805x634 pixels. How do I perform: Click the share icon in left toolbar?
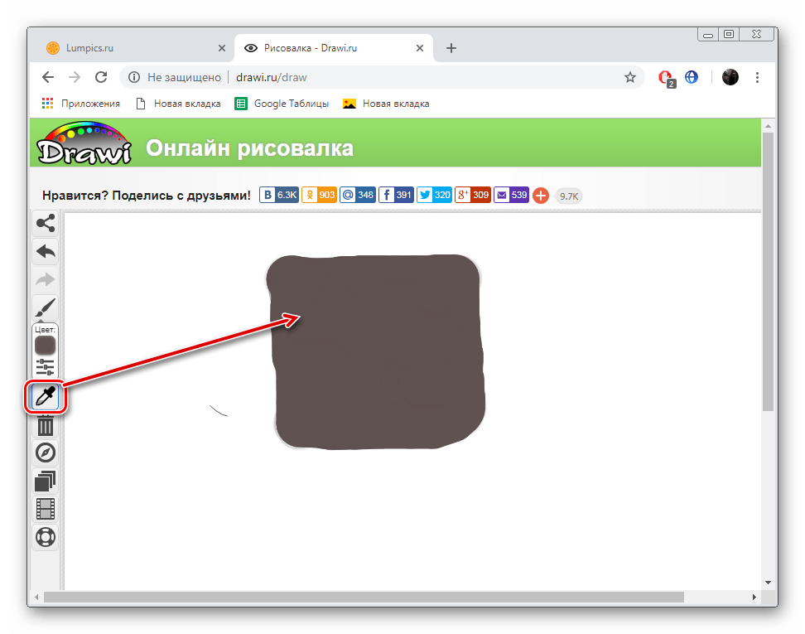(x=46, y=223)
